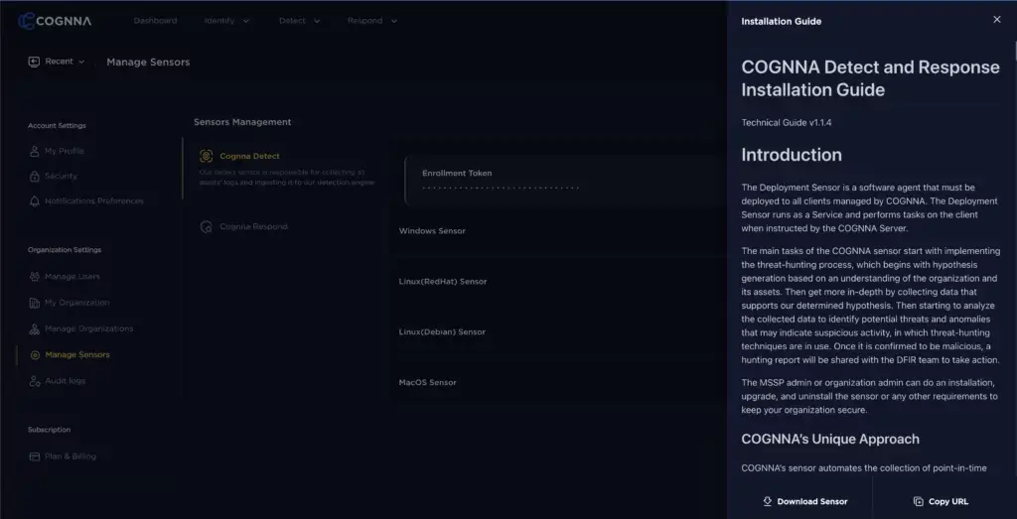This screenshot has height=519, width=1017.
Task: Open the Detect menu
Action: click(x=292, y=21)
